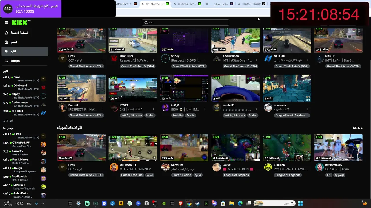371x208 pixels.
Task: Click the "Dubai IRL | Gym" stream title
Action: pos(337,169)
